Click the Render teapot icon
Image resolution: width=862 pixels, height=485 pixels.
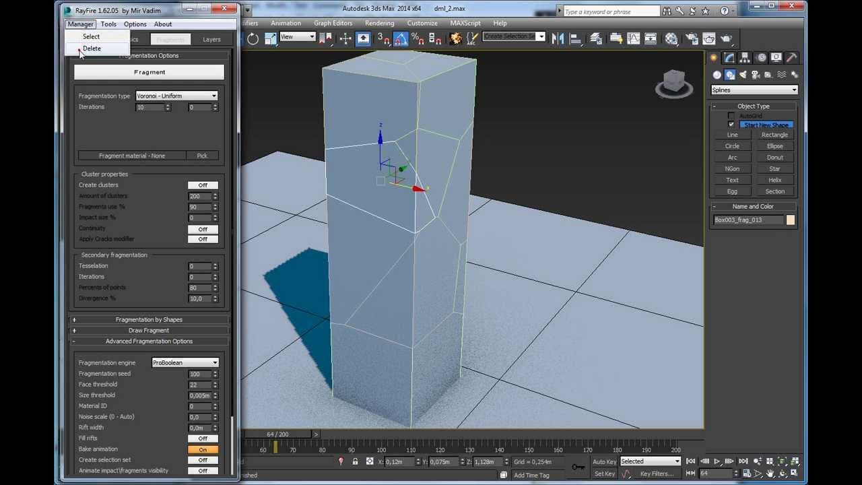coord(727,39)
